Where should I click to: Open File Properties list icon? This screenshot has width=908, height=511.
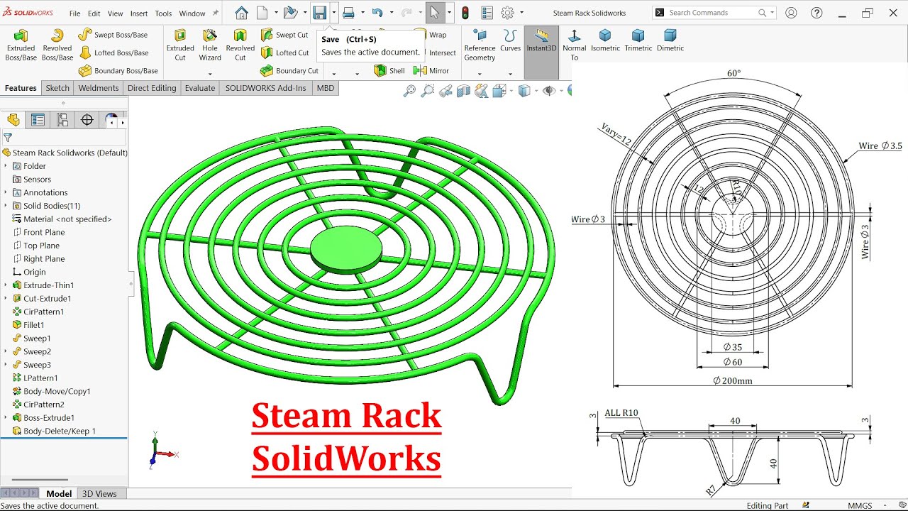[487, 13]
